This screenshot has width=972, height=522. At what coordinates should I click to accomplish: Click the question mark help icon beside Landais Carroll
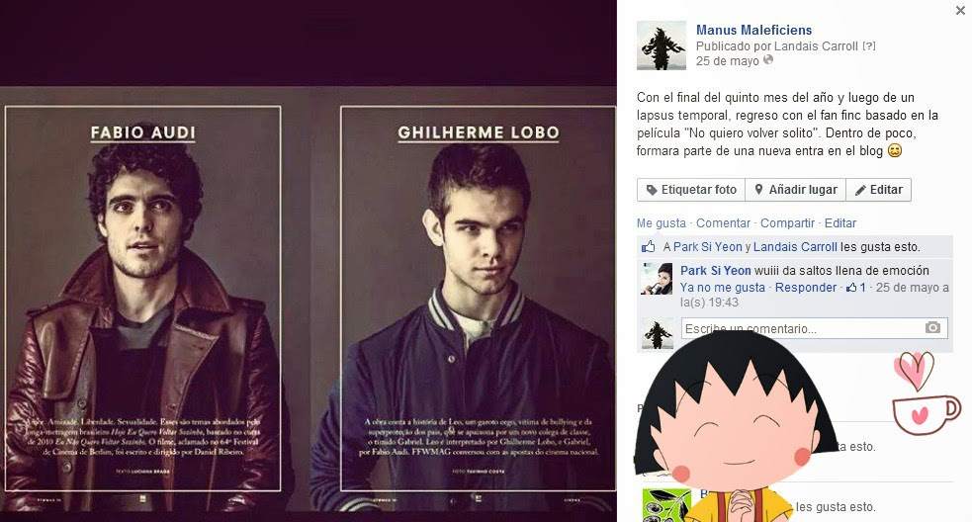(x=869, y=45)
